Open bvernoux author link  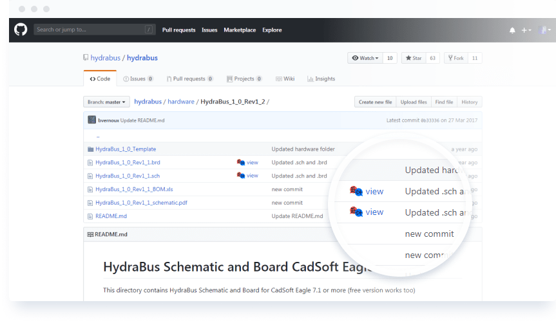pos(108,120)
